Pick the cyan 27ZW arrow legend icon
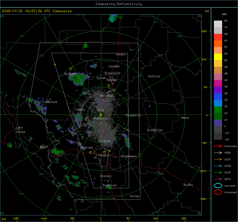238x222 pixels. click(x=218, y=166)
